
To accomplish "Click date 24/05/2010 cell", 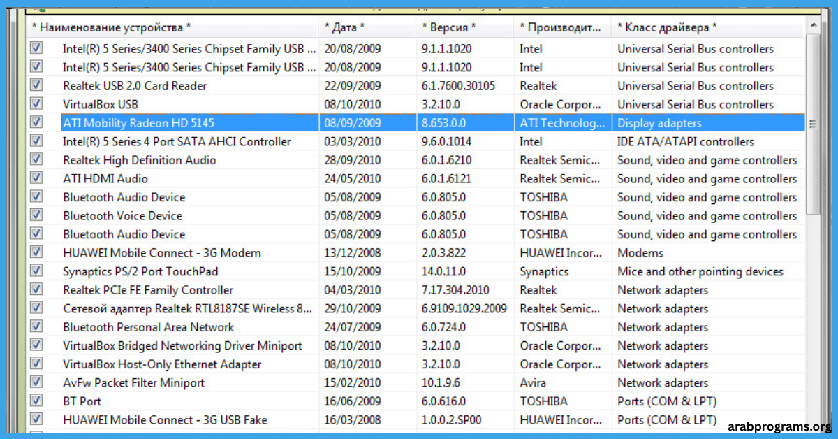I will point(353,178).
